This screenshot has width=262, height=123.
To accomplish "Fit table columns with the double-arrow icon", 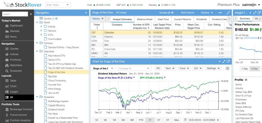I will pyautogui.click(x=220, y=13).
